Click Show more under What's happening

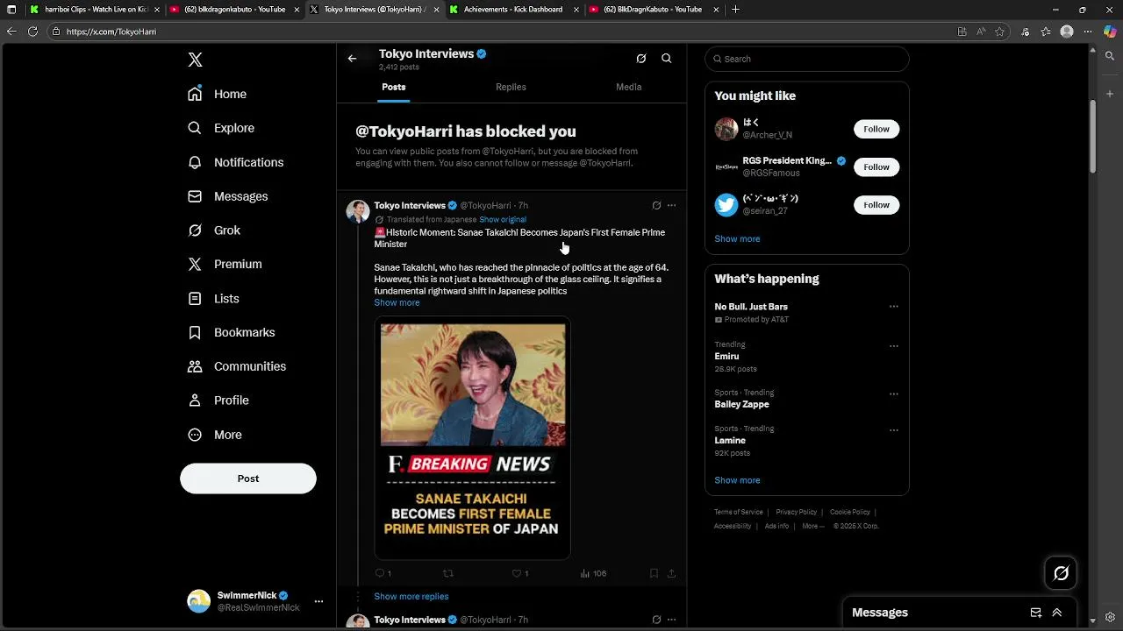pos(737,480)
